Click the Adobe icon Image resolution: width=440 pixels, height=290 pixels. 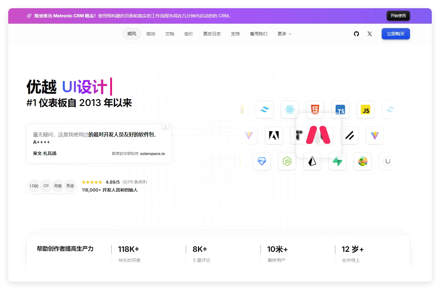pyautogui.click(x=274, y=135)
